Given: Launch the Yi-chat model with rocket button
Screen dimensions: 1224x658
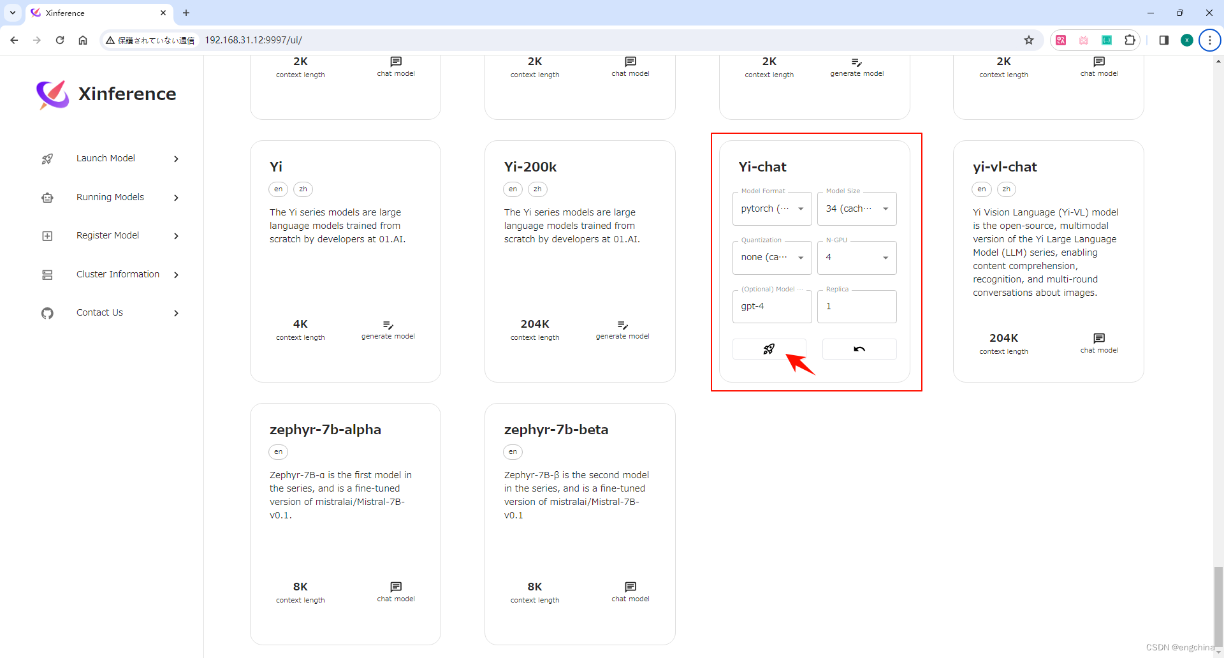Looking at the screenshot, I should [769, 349].
